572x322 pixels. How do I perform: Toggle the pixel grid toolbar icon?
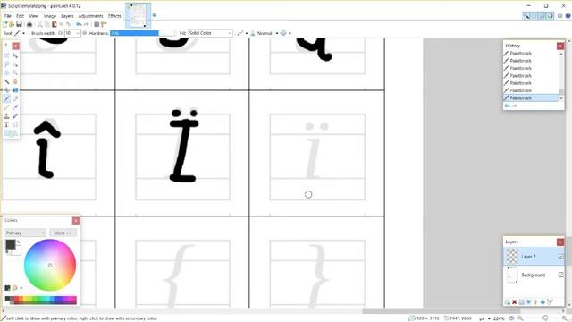97,24
